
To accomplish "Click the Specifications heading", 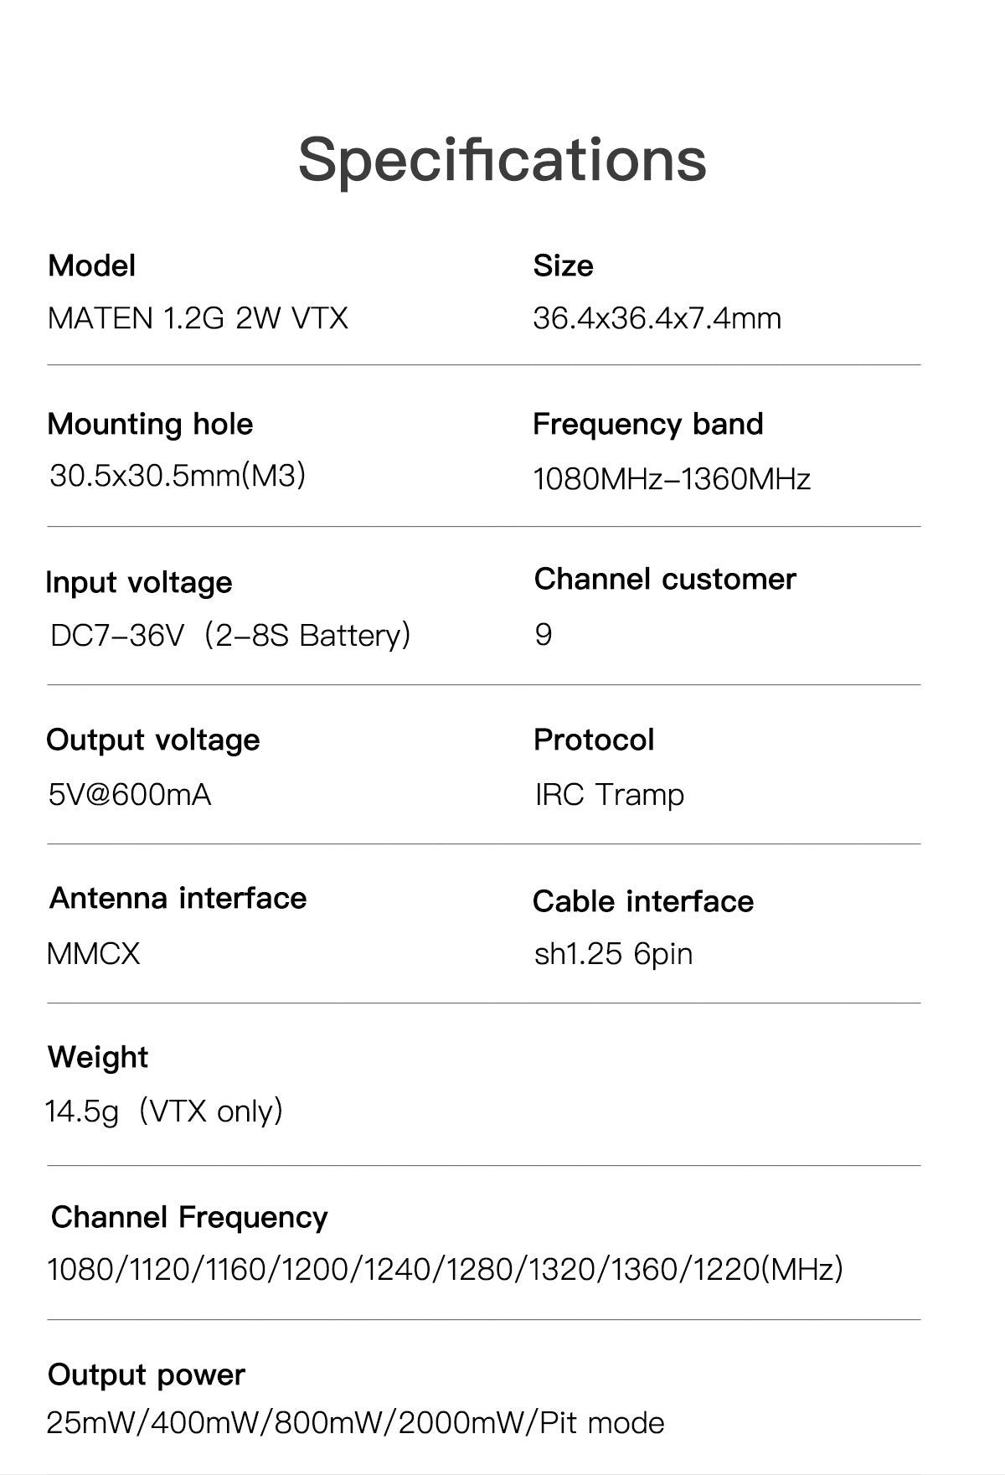I will click(x=502, y=159).
